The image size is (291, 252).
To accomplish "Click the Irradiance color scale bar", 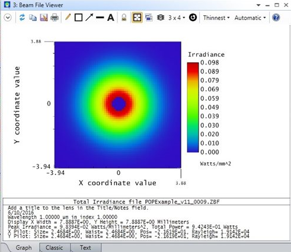I will pyautogui.click(x=193, y=107).
